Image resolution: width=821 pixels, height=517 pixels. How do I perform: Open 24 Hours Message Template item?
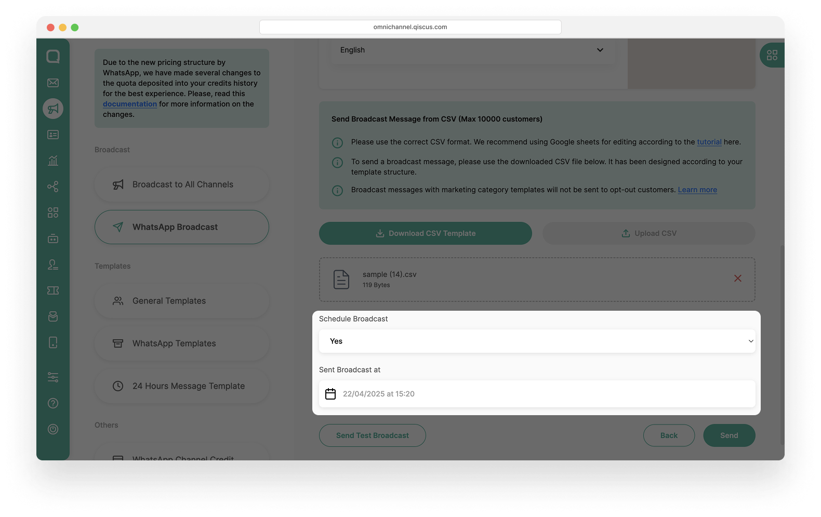[182, 386]
